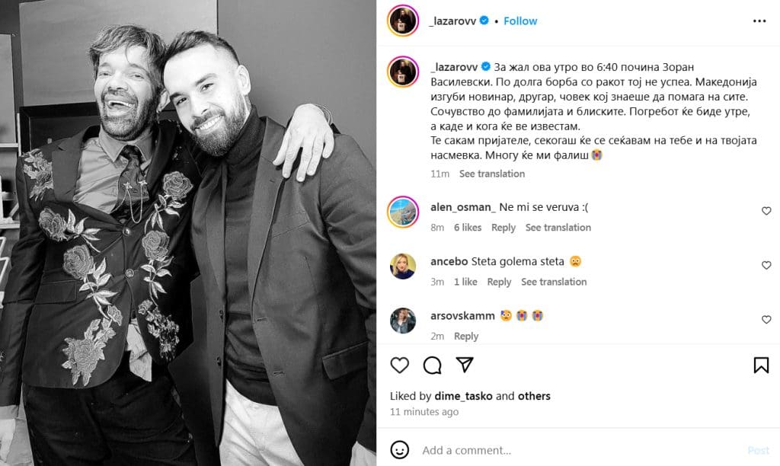This screenshot has height=466, width=780.
Task: Follow the _lazarovv account
Action: click(x=520, y=21)
